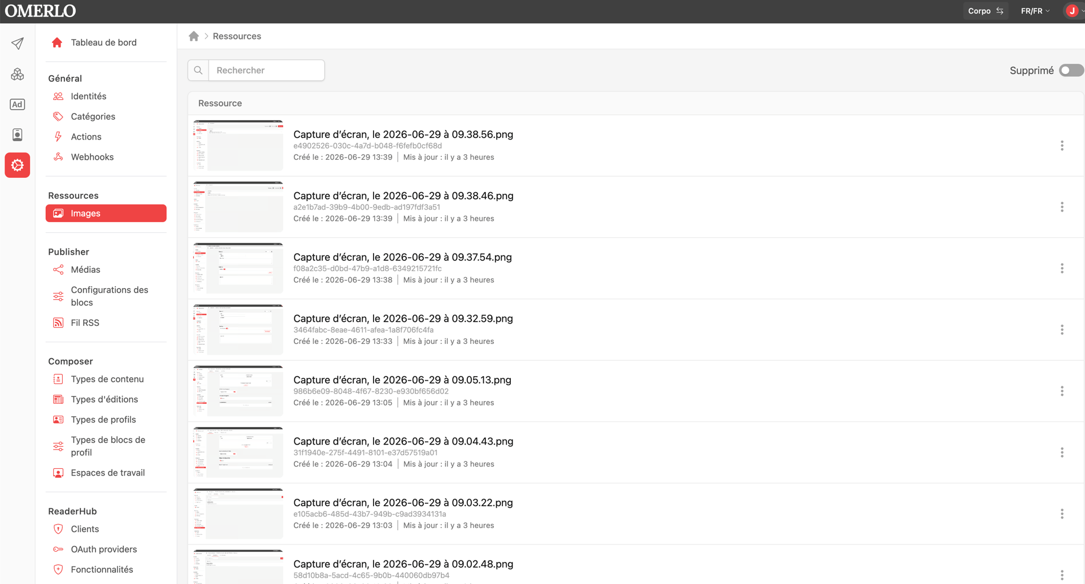Click the Corpo switch arrows icon
This screenshot has width=1085, height=584.
[x=1000, y=11]
